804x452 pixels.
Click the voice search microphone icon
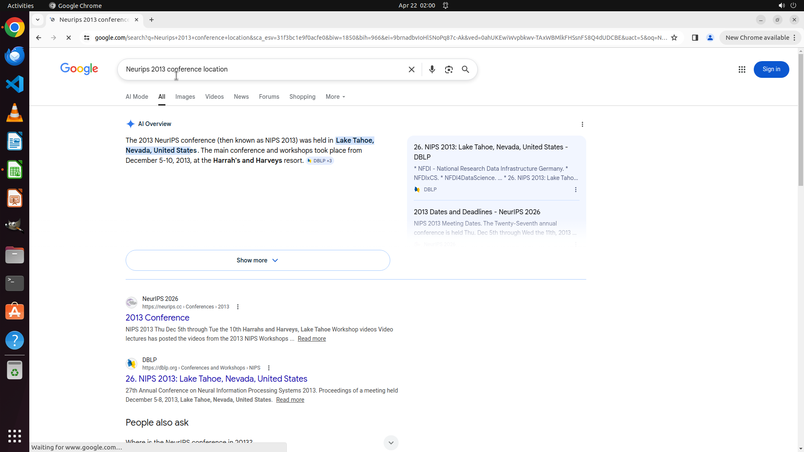[x=432, y=69]
